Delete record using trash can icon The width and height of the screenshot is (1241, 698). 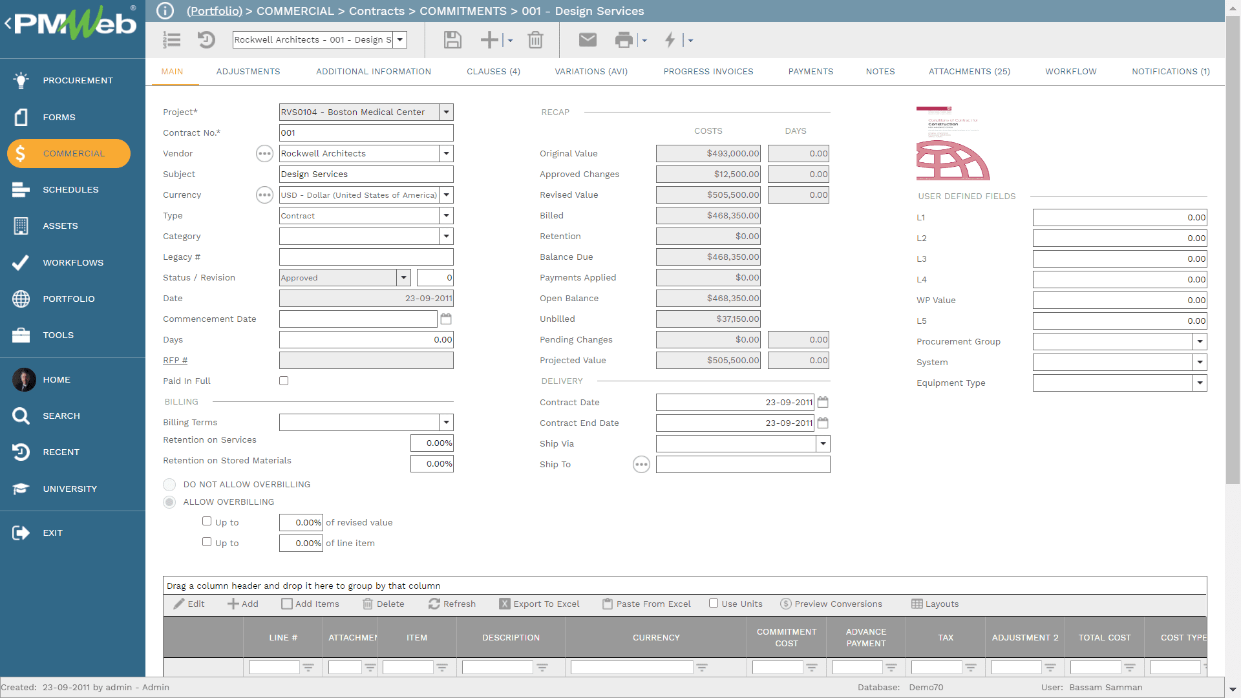tap(535, 40)
